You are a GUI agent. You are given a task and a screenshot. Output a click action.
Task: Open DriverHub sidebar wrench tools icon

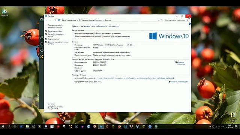[42, 57]
